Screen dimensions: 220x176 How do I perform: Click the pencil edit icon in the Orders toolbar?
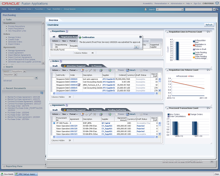pos(90,70)
